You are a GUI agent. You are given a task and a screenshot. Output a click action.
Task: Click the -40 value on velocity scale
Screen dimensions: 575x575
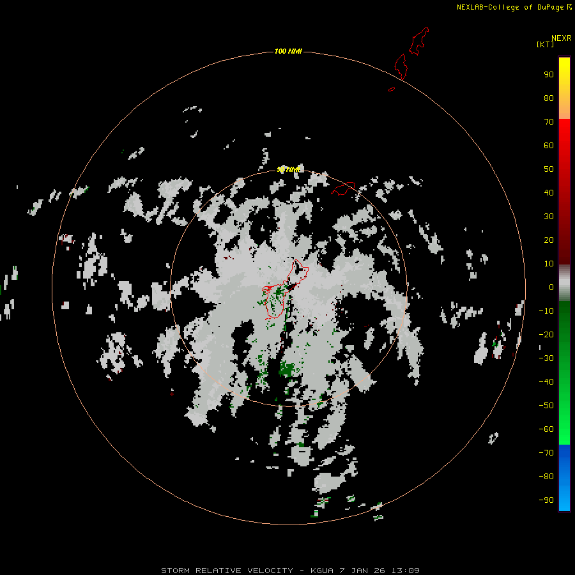[546, 382]
